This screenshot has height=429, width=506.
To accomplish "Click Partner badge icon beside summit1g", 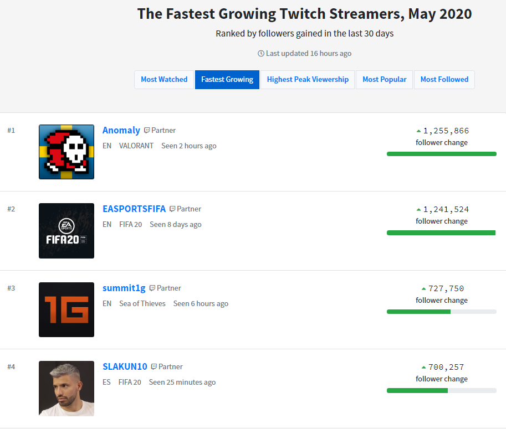I will [x=152, y=288].
